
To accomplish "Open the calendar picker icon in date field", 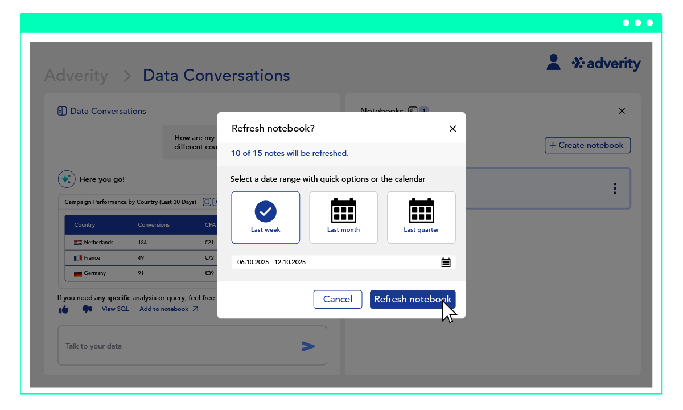I will tap(446, 262).
